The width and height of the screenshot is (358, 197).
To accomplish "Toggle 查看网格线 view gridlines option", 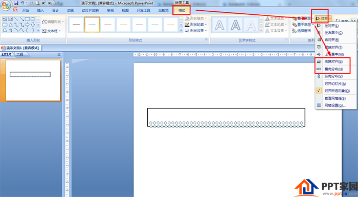I will click(x=335, y=98).
